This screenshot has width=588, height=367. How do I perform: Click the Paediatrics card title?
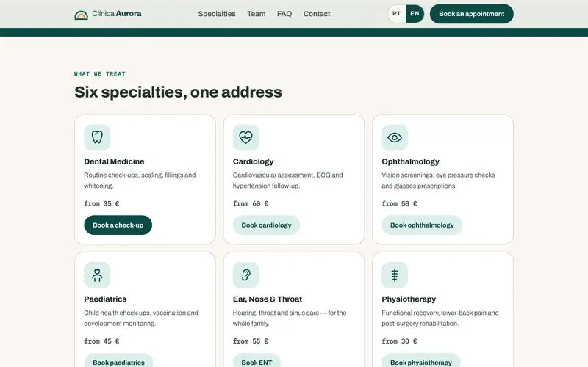pos(105,299)
